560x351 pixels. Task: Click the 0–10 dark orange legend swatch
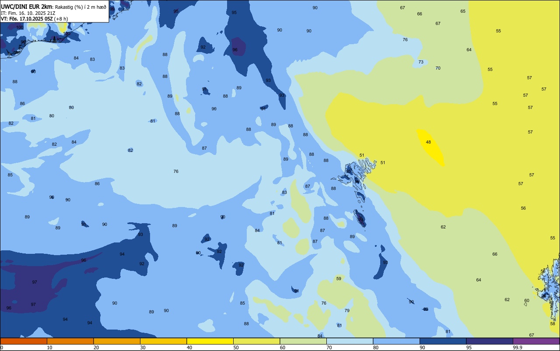24,341
